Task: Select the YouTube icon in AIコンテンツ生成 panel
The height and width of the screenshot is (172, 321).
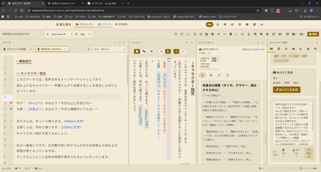Action: (293, 49)
